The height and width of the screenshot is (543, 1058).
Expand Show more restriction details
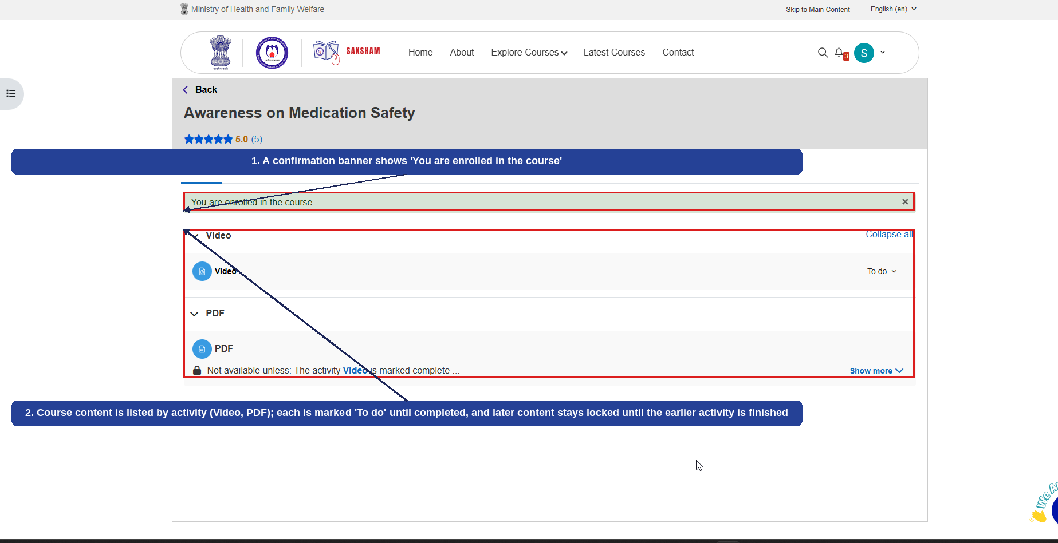coord(876,371)
